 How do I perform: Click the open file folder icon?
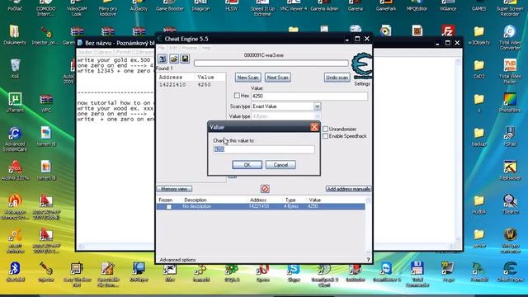(x=174, y=59)
